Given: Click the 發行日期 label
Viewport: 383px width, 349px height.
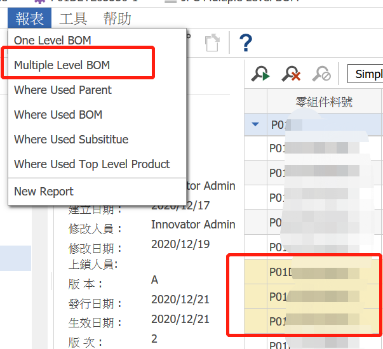Looking at the screenshot, I should click(95, 304).
